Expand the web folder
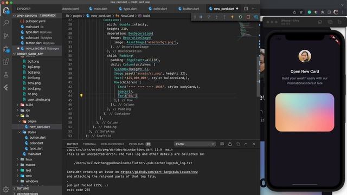The image size is (347, 195). point(29,175)
